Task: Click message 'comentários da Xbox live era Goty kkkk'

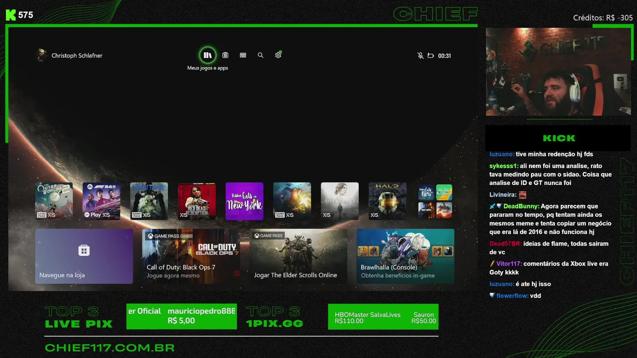Action: [x=549, y=268]
